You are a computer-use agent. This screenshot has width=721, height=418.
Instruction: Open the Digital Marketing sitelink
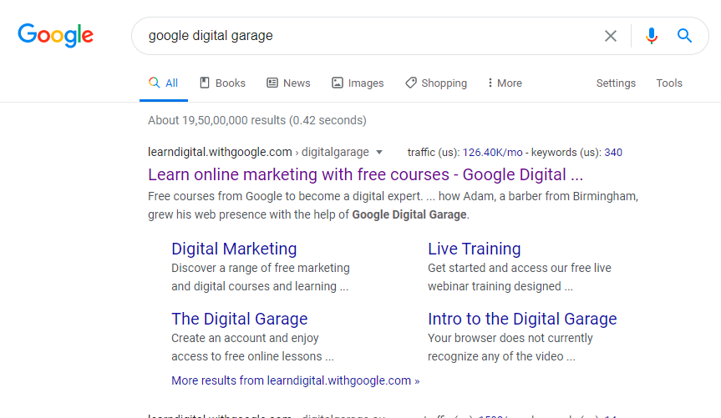234,249
